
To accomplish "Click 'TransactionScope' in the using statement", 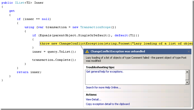I will click(95, 27).
